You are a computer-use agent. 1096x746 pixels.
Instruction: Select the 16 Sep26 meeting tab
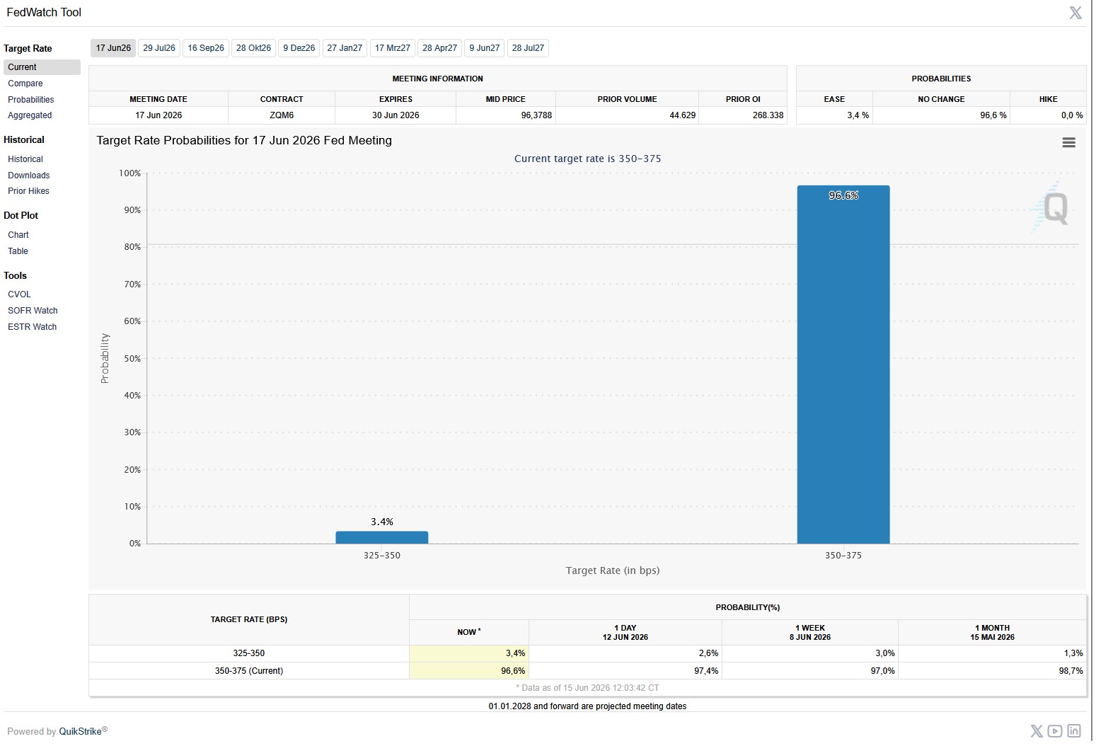coord(206,48)
